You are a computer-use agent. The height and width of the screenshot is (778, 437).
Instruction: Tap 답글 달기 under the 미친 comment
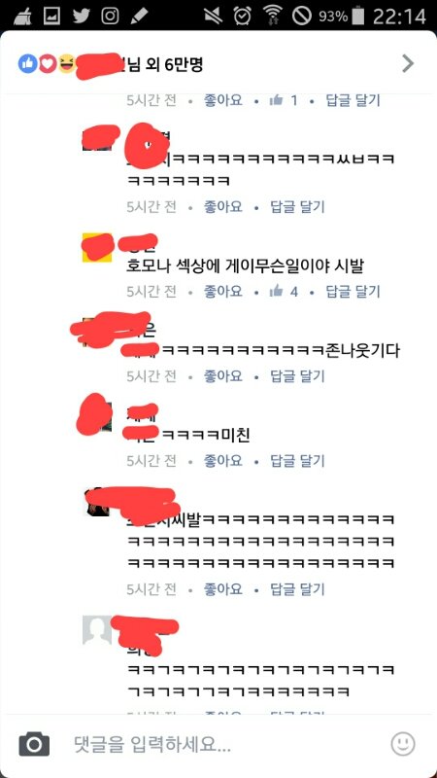[x=297, y=461]
